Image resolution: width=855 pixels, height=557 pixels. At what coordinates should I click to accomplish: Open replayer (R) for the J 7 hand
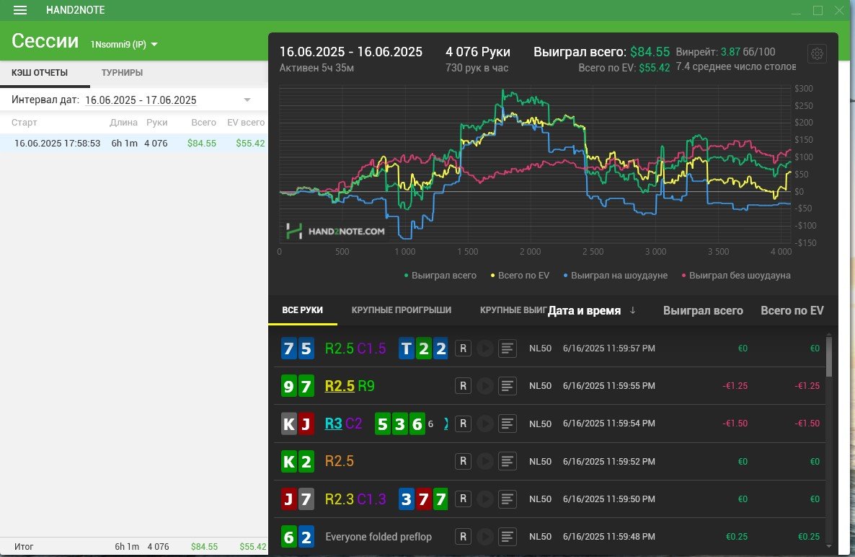tap(463, 499)
